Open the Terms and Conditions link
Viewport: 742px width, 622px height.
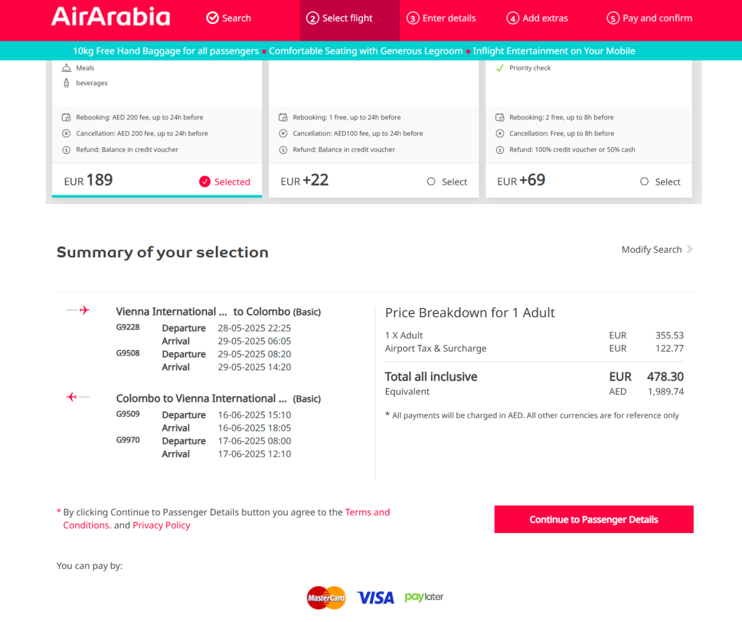367,512
